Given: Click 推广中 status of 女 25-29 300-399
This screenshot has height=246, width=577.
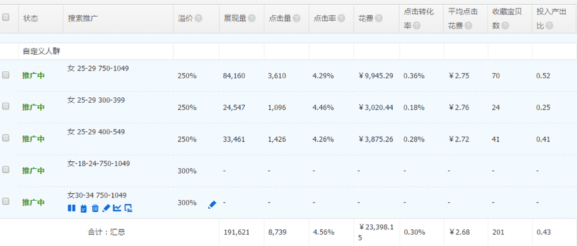Looking at the screenshot, I should 33,107.
